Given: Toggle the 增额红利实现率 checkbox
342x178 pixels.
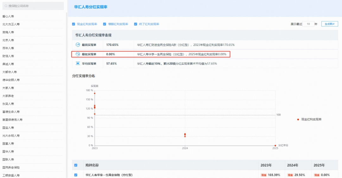Looking at the screenshot, I should tap(104, 24).
